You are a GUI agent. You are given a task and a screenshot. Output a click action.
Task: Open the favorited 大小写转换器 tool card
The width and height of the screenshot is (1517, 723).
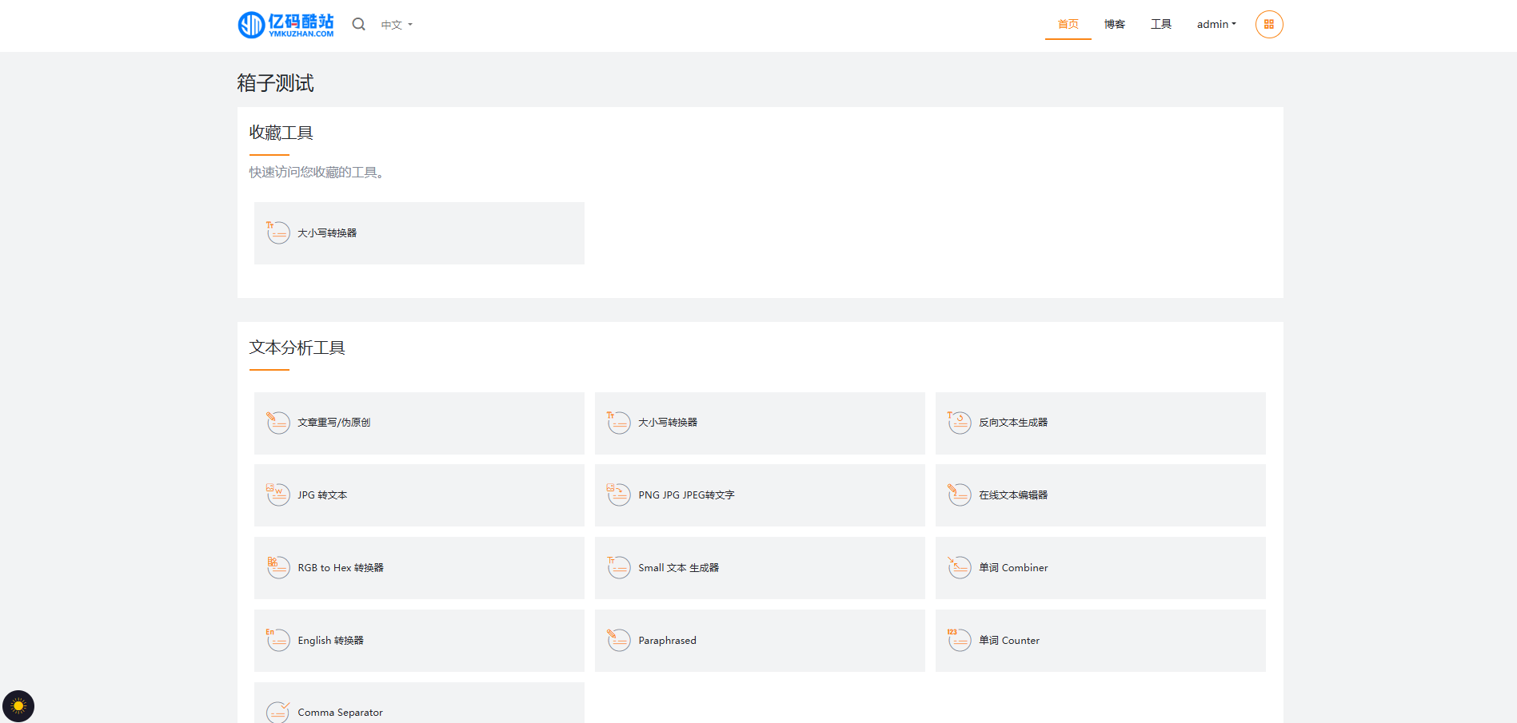point(419,233)
